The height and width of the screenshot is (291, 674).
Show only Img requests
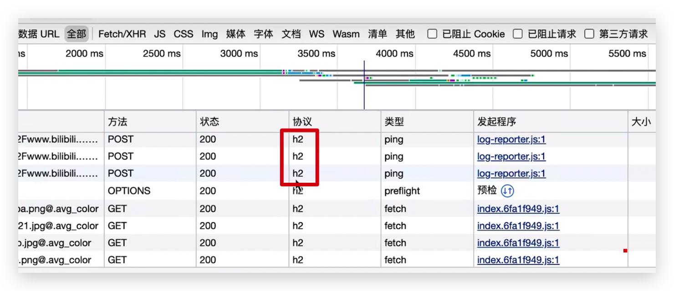point(210,34)
